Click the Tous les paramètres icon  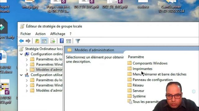click(130, 101)
